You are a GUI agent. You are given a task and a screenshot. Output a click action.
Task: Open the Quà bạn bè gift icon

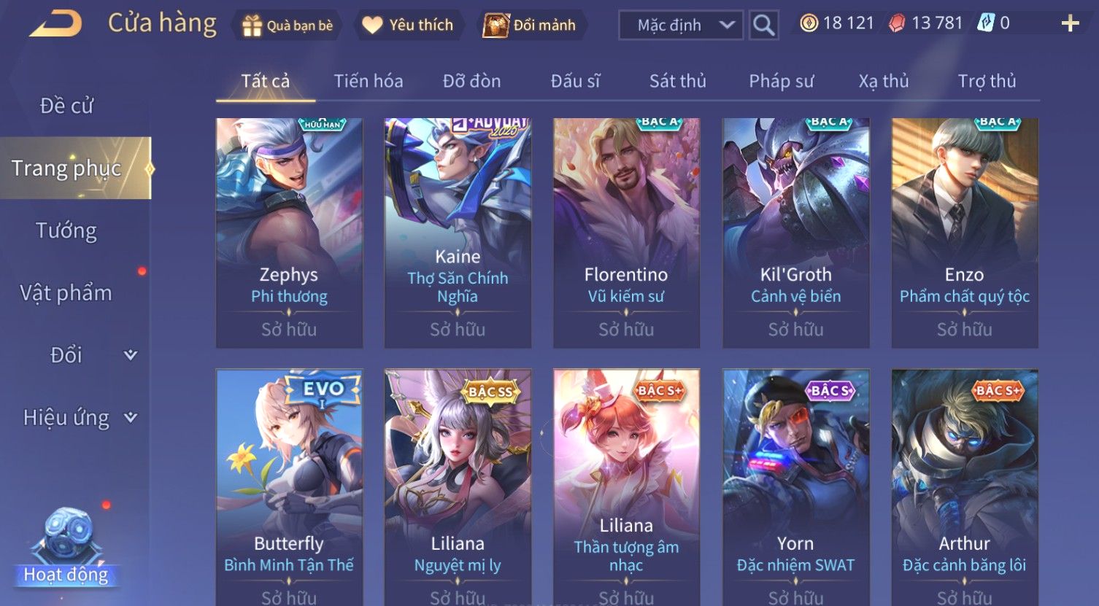pos(252,26)
